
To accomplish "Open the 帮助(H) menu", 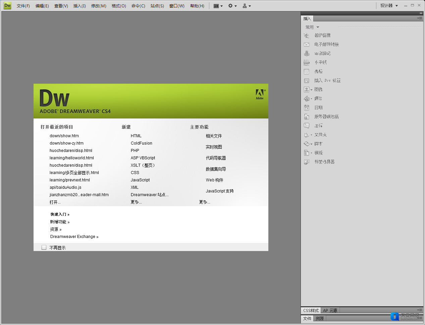I will (x=197, y=6).
